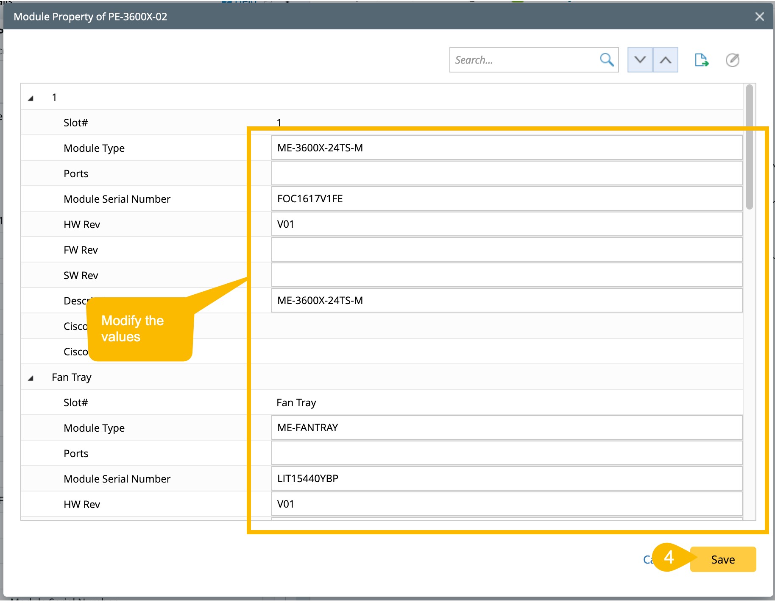Click slot 1 HW Rev field

coord(506,224)
